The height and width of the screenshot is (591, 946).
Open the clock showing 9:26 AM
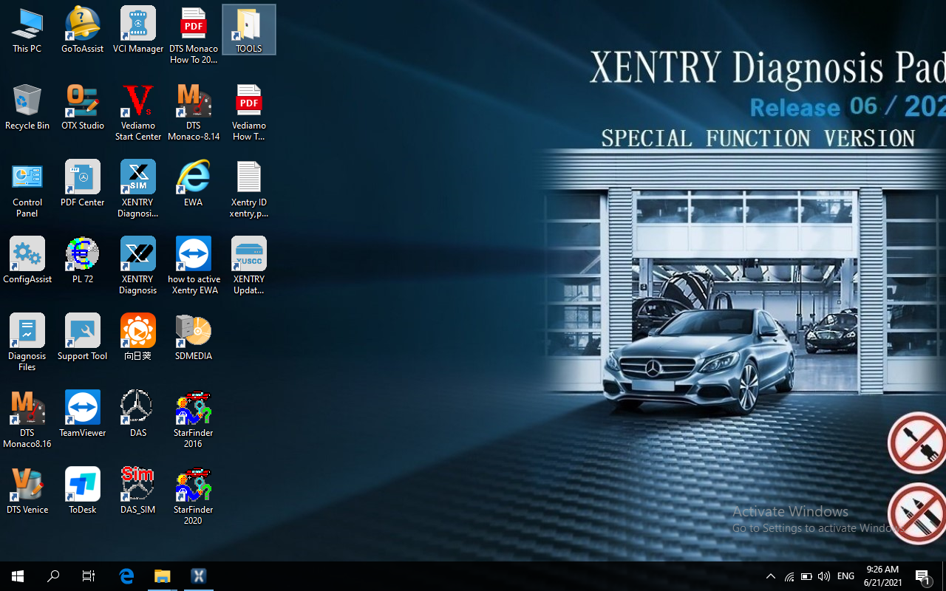pos(882,576)
